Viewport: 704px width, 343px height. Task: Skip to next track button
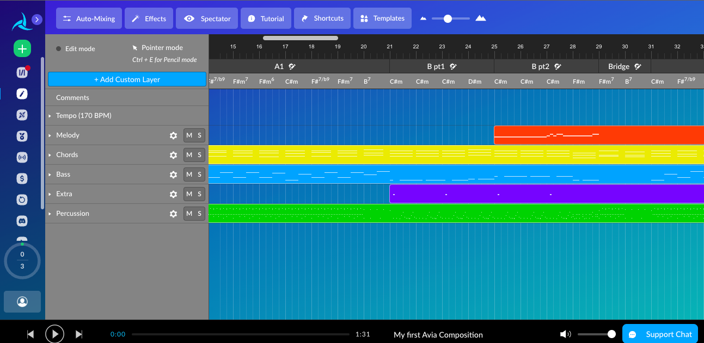(79, 334)
